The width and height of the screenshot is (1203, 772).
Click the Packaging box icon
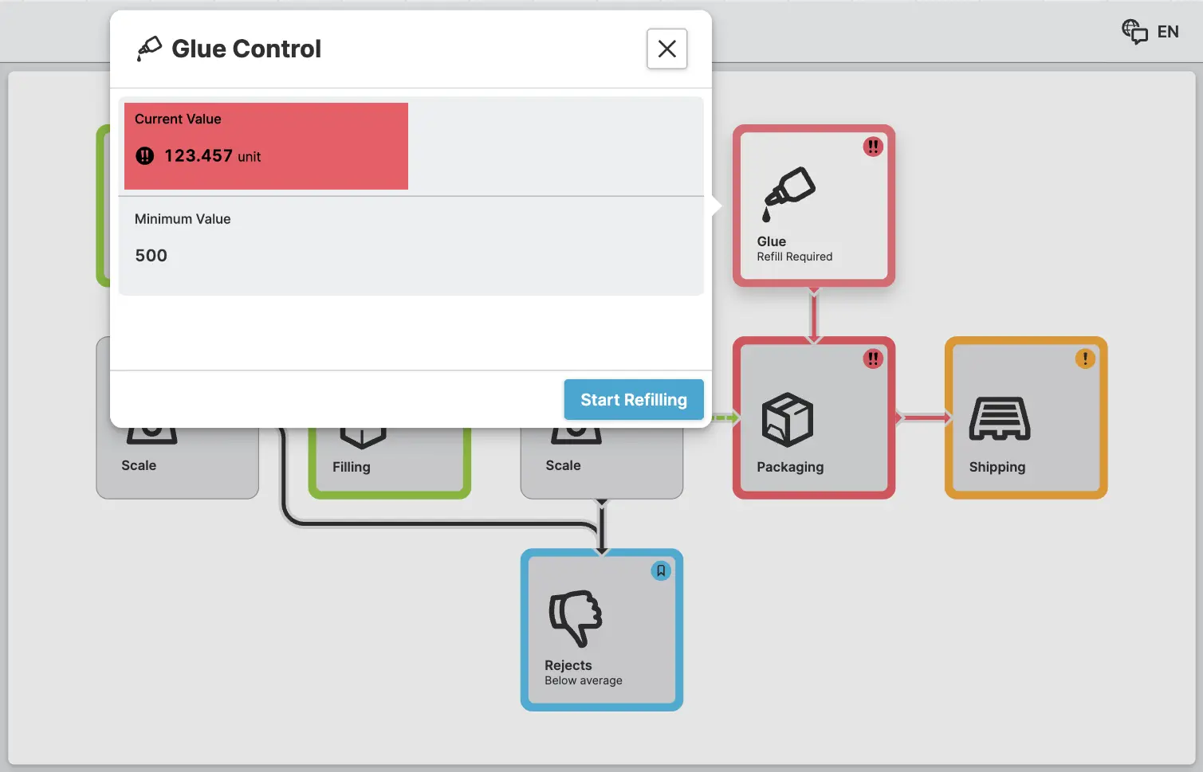coord(787,419)
